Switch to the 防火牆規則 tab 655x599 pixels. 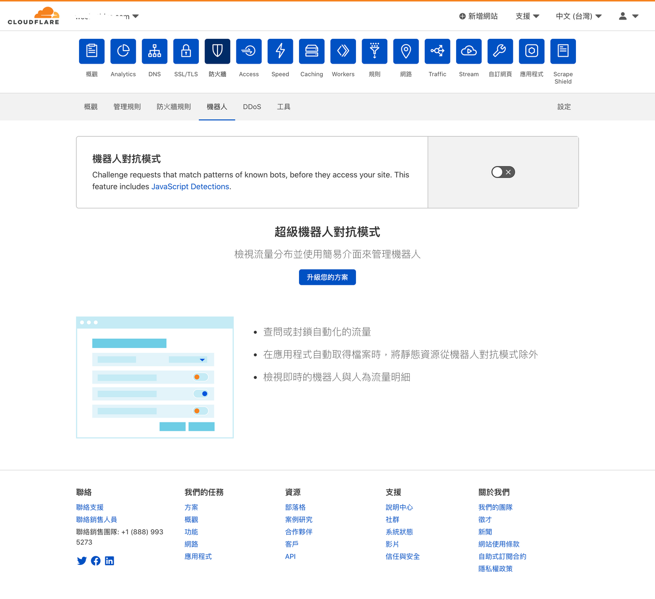click(x=174, y=107)
